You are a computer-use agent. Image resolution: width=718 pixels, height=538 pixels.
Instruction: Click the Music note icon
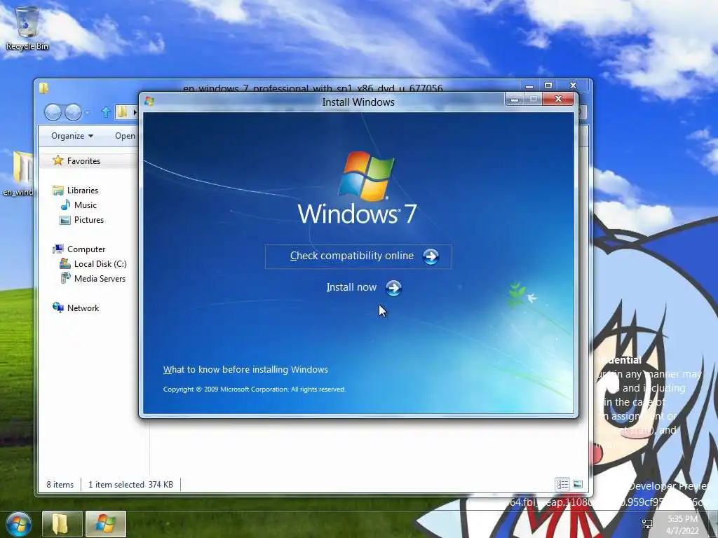click(x=65, y=205)
